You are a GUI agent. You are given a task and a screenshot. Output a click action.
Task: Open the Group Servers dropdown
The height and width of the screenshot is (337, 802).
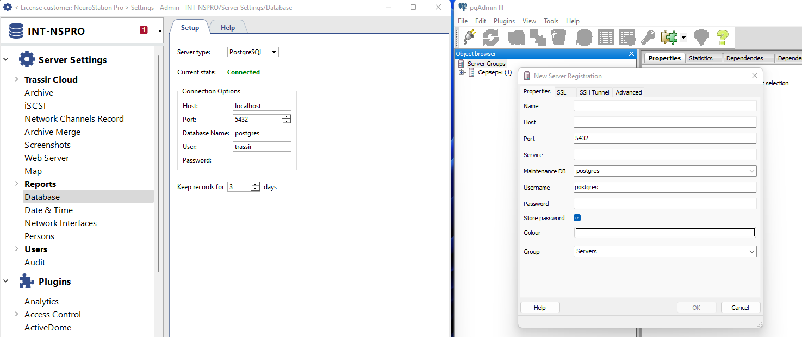click(665, 251)
